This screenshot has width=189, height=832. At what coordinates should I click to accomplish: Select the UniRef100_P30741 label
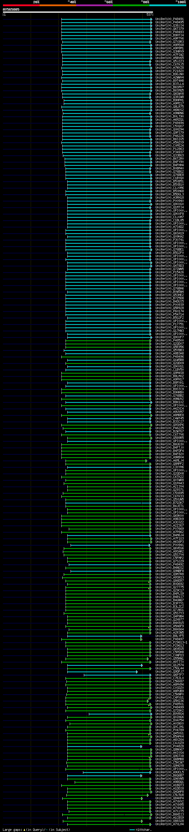point(169,240)
